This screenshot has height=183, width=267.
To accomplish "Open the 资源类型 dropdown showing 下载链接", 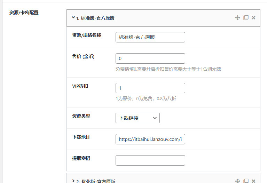I will point(138,118).
